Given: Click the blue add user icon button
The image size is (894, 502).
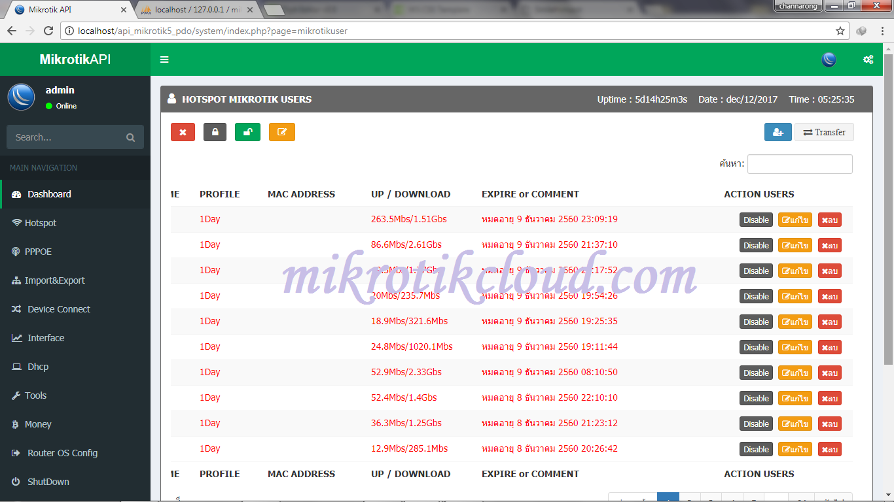Looking at the screenshot, I should click(x=778, y=132).
